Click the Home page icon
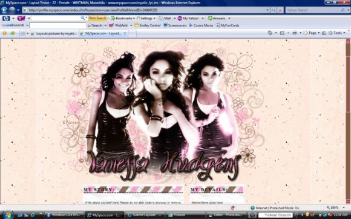The width and height of the screenshot is (351, 219). pos(270,33)
